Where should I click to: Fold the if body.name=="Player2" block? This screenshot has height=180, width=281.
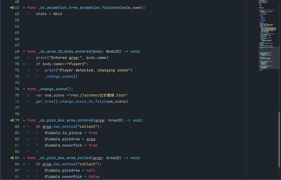[24, 64]
